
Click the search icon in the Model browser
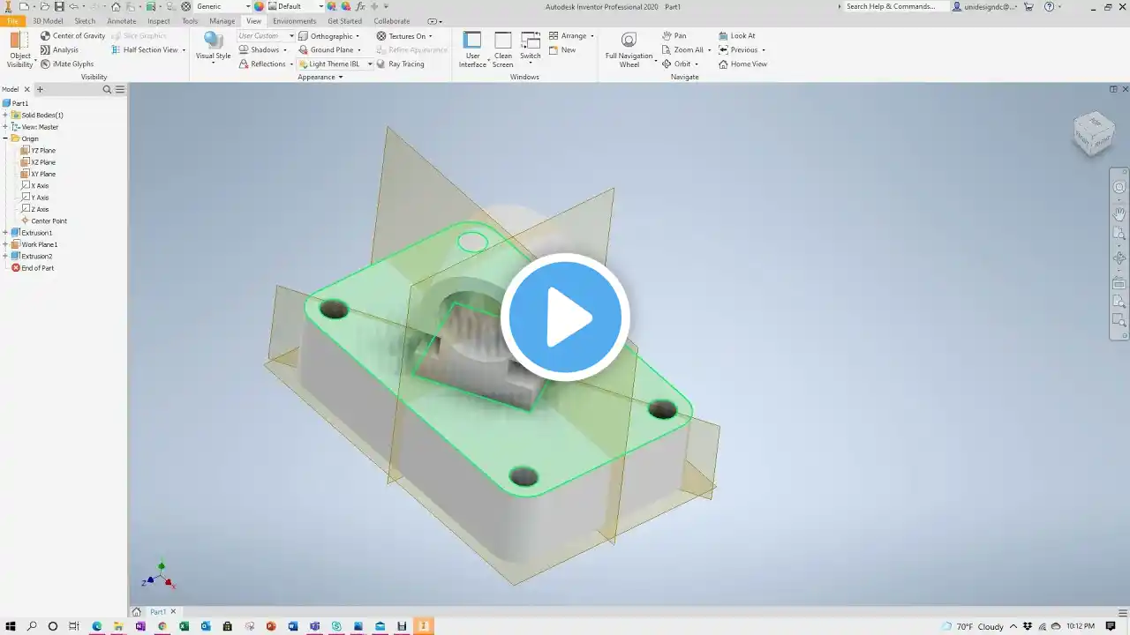tap(107, 89)
